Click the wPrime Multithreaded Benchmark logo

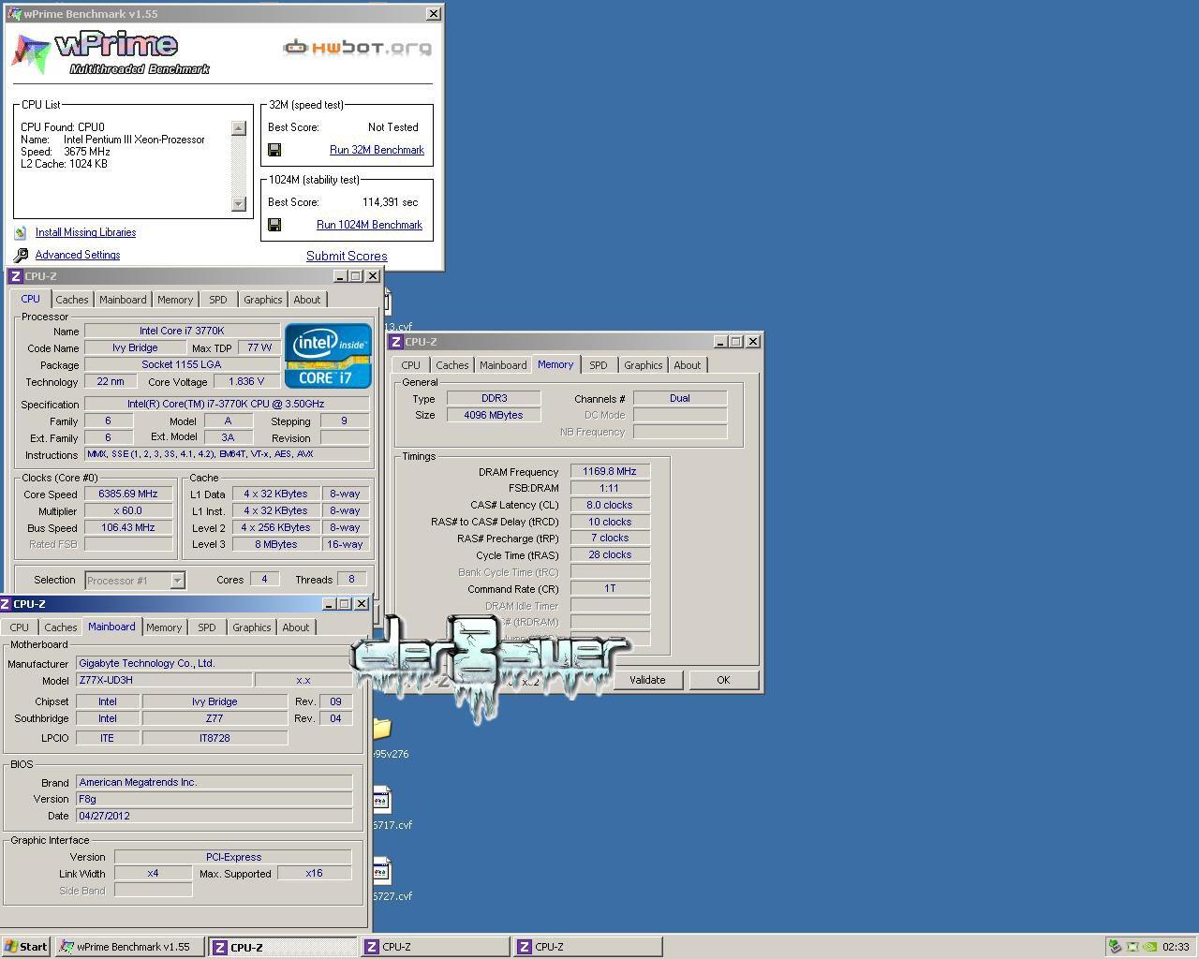[x=111, y=52]
